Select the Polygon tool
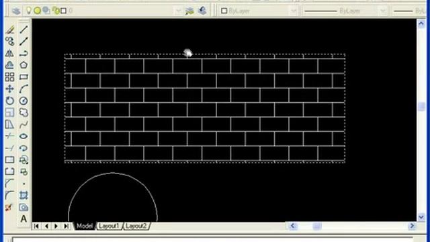 click(24, 65)
